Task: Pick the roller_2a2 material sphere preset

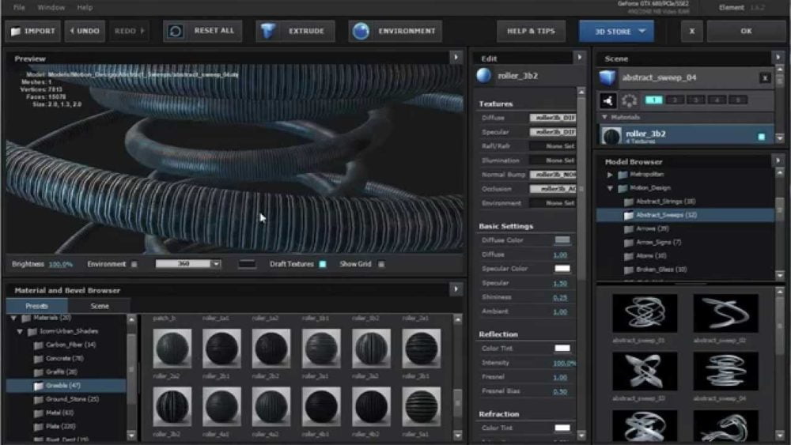Action: pyautogui.click(x=172, y=349)
